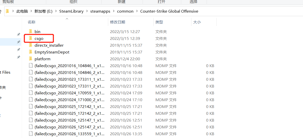Select the bin folder icon
This screenshot has width=303, height=138.
(31, 32)
